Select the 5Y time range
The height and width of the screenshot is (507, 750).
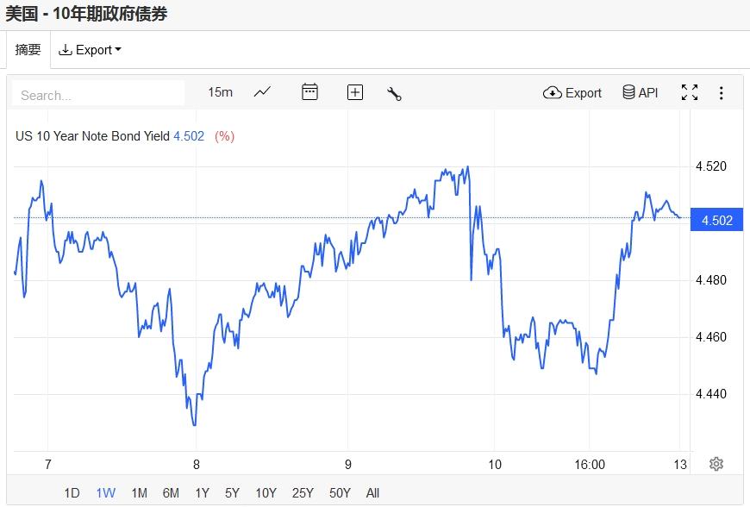232,493
